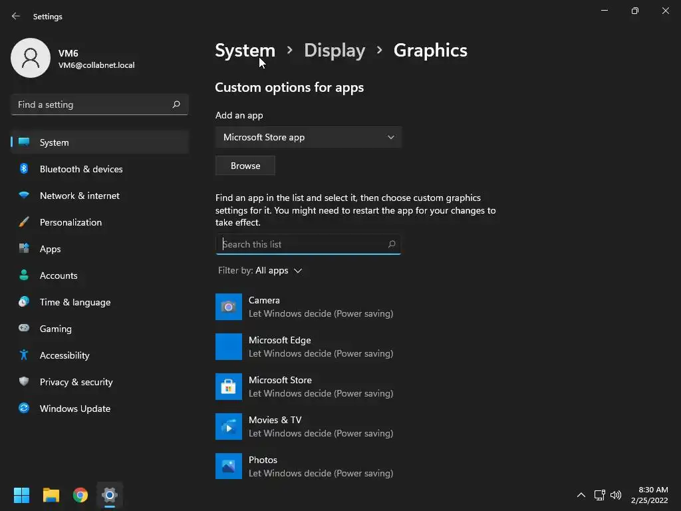
Task: Focus the Find a setting box
Action: [93, 104]
